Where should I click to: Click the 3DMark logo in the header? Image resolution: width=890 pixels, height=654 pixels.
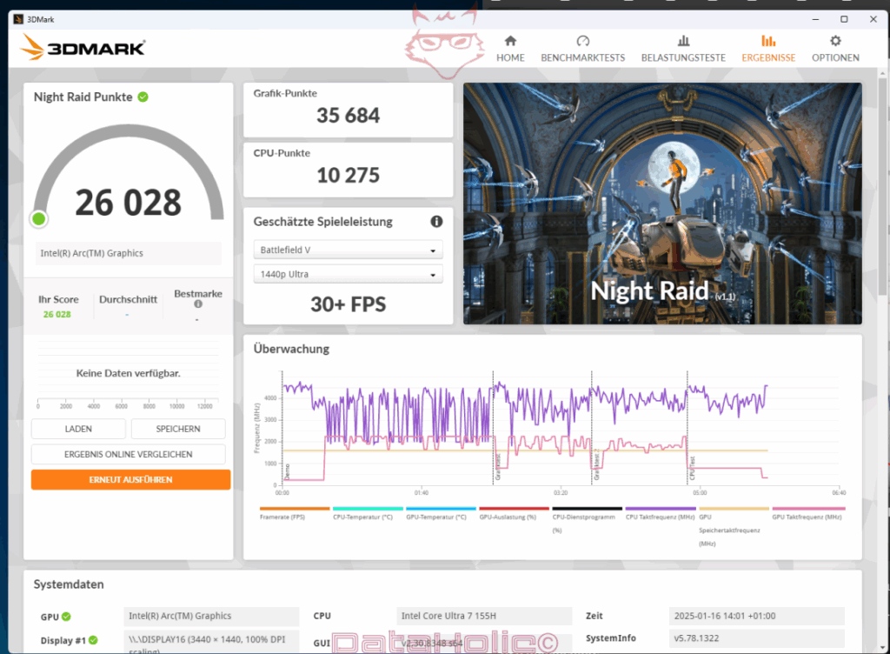pyautogui.click(x=83, y=47)
